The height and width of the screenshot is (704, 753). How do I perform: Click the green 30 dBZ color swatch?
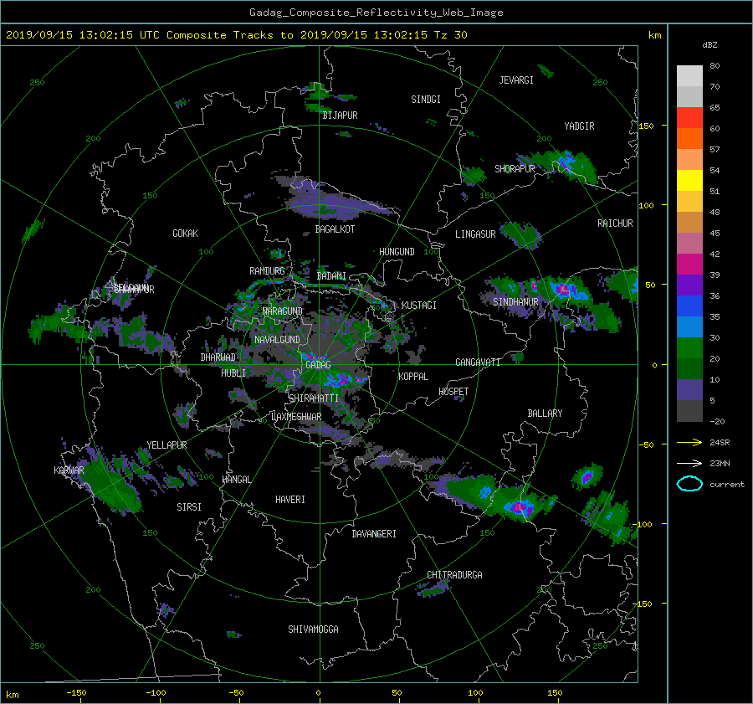pos(689,348)
